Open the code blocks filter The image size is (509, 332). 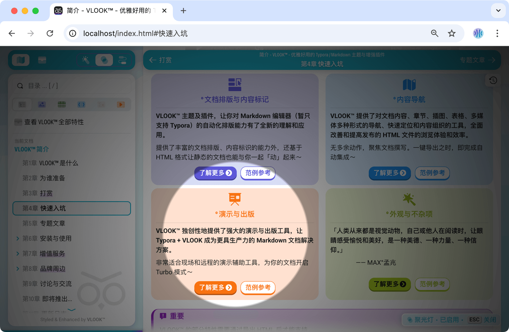point(81,105)
